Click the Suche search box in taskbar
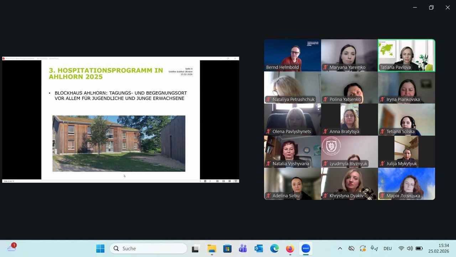Screen dimensions: 456x257 [x=148, y=248]
